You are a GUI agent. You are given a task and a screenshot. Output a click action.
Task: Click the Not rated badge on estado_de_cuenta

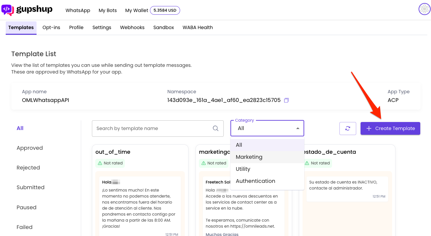[317, 163]
